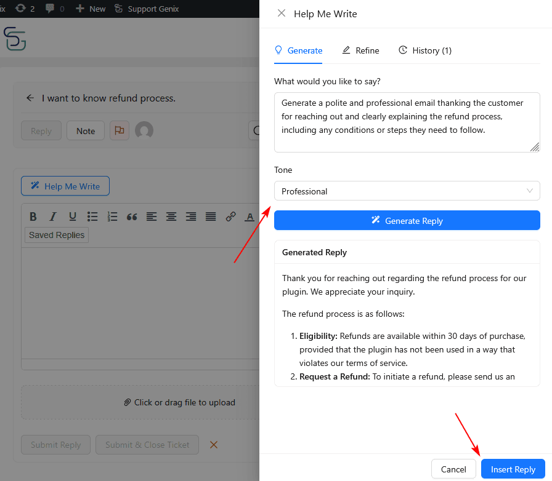Switch to the Refine tab
Viewport: 552px width, 481px height.
360,50
